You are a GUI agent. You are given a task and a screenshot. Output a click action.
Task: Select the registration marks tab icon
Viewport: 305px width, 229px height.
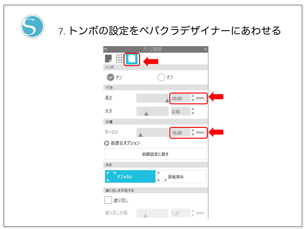pos(132,59)
